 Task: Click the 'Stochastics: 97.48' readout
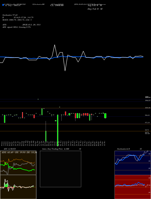[10, 15]
